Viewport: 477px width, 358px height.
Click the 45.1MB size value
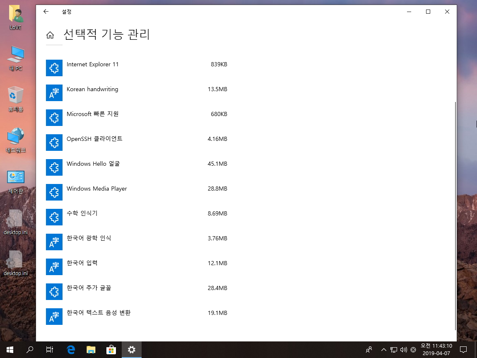pyautogui.click(x=217, y=164)
